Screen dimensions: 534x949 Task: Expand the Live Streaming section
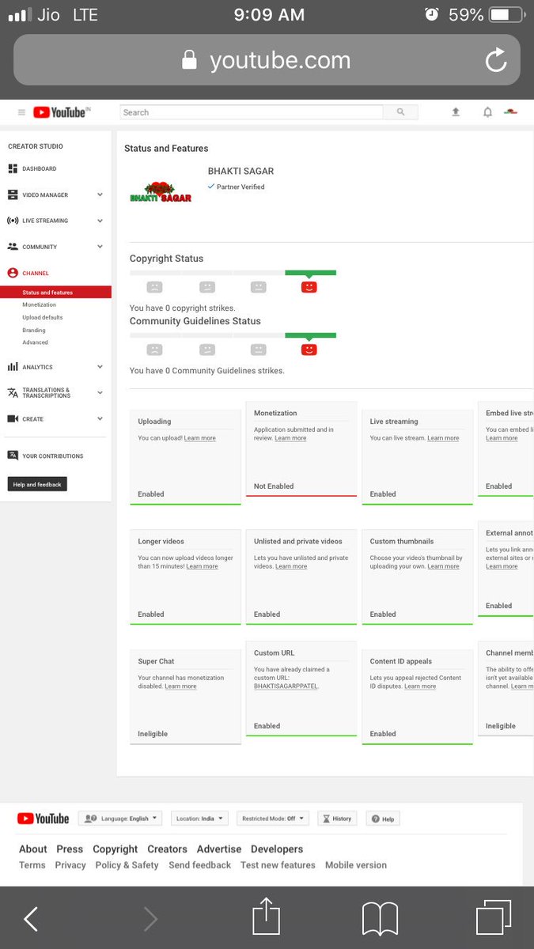click(x=100, y=221)
